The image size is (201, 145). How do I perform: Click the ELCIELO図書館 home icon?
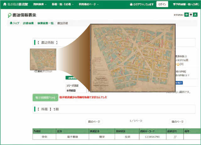tap(5, 4)
